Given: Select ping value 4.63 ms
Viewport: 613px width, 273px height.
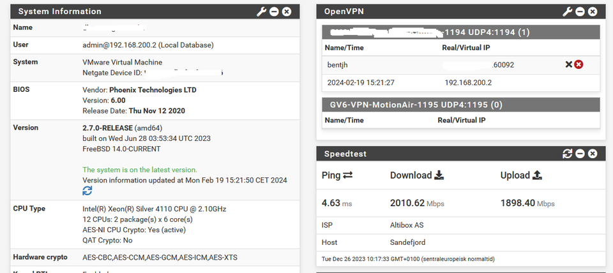Looking at the screenshot, I should point(337,203).
